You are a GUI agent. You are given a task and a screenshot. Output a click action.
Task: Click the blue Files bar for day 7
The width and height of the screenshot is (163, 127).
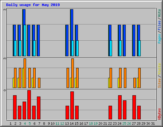39,40
